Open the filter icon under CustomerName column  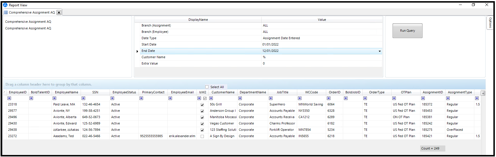tap(211, 98)
